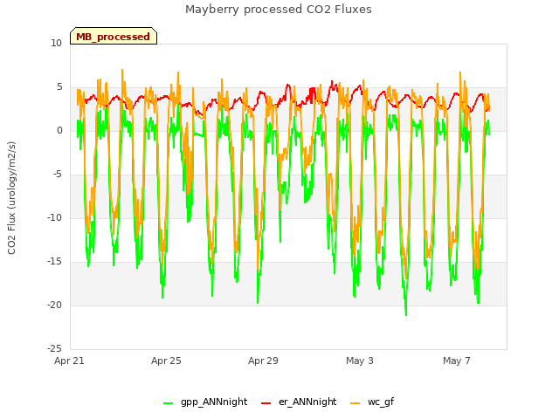Click the chart title 'Mayberry processed CO2 Fluxes'

(x=279, y=10)
